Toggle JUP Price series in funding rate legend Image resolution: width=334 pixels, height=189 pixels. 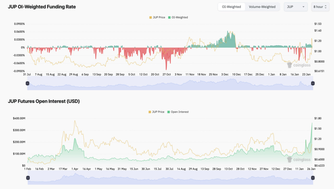coord(157,17)
